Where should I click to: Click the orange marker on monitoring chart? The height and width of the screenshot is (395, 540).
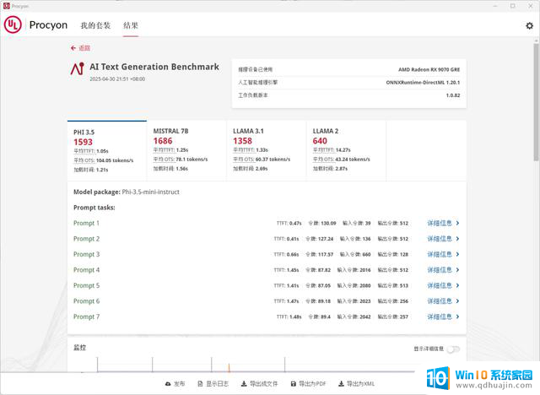click(229, 367)
